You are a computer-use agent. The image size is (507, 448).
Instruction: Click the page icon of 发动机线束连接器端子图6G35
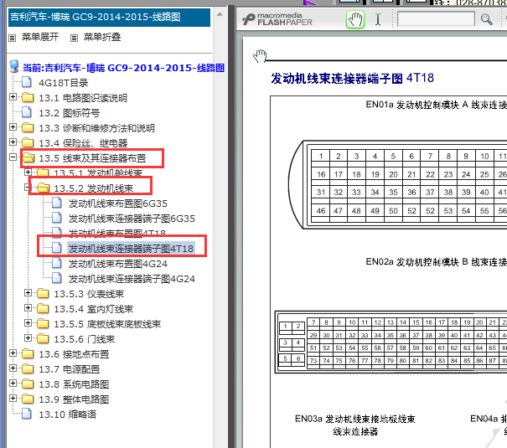click(57, 218)
